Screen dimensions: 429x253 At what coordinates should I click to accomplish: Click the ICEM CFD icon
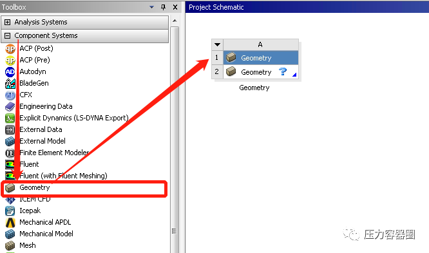coord(10,200)
